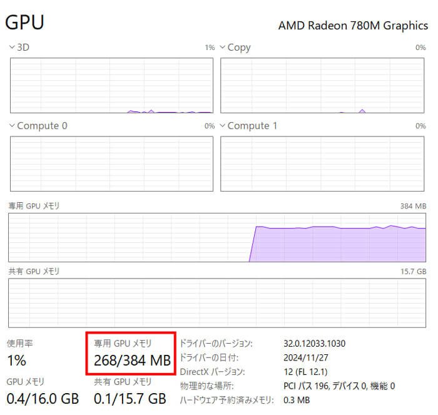Click the 268/384 MB dedicated memory value
Viewport: 438px width, 415px height.
coord(132,361)
